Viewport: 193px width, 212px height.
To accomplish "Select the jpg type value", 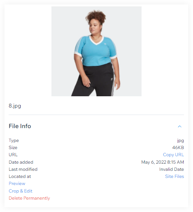I will tap(180, 141).
